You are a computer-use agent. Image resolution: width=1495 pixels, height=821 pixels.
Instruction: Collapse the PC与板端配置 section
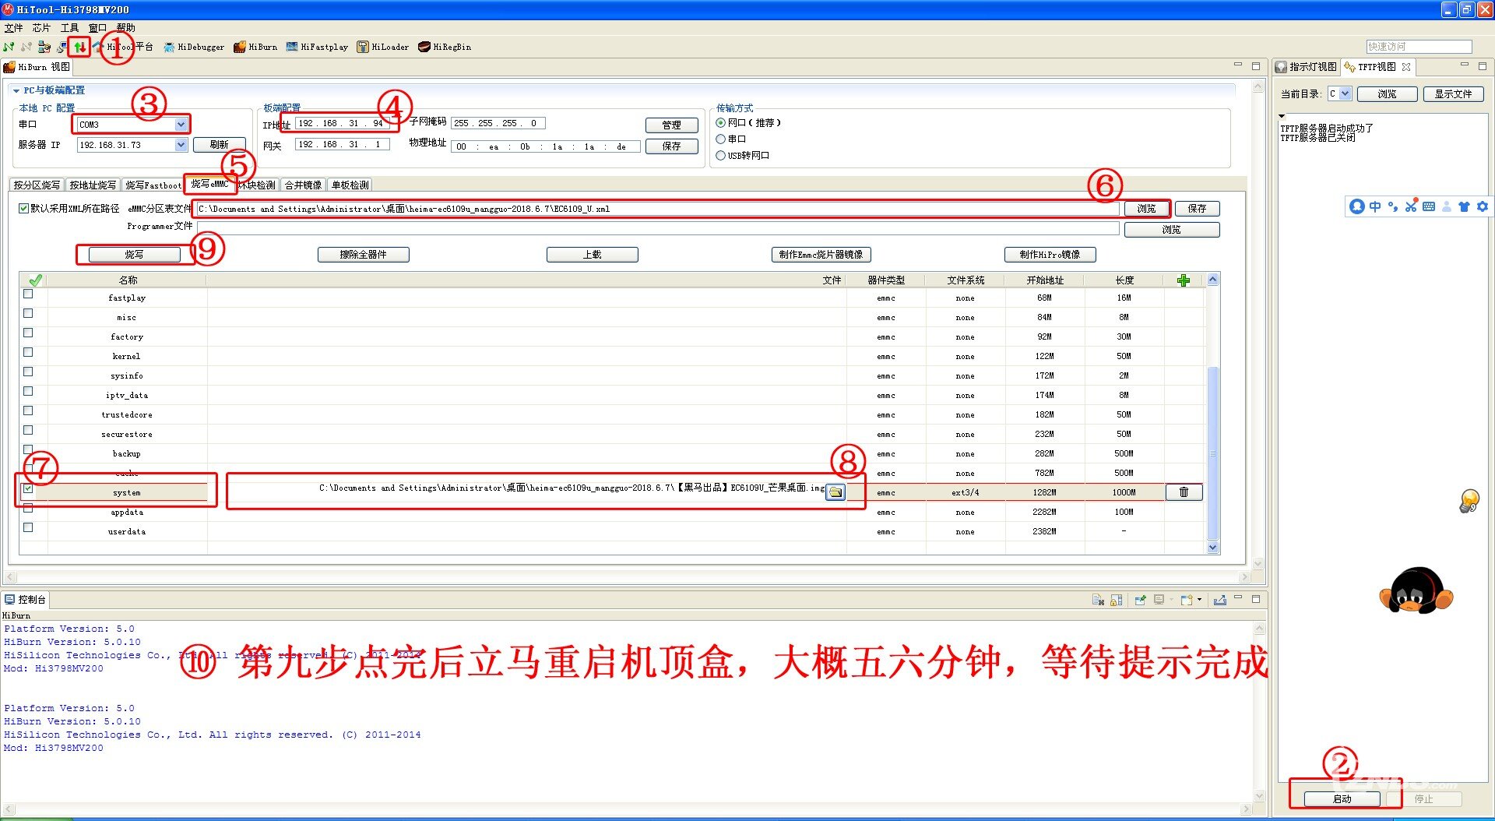point(16,90)
